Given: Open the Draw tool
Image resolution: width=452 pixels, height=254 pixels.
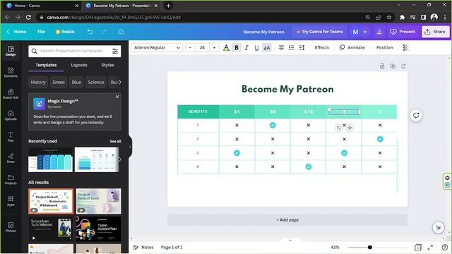Looking at the screenshot, I should [x=11, y=158].
